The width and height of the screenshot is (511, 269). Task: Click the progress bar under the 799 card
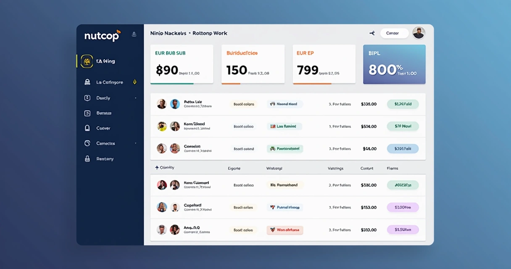tap(324, 83)
